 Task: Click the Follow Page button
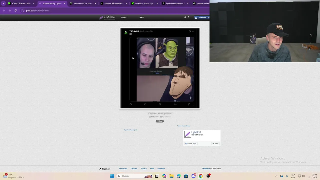coord(191,143)
